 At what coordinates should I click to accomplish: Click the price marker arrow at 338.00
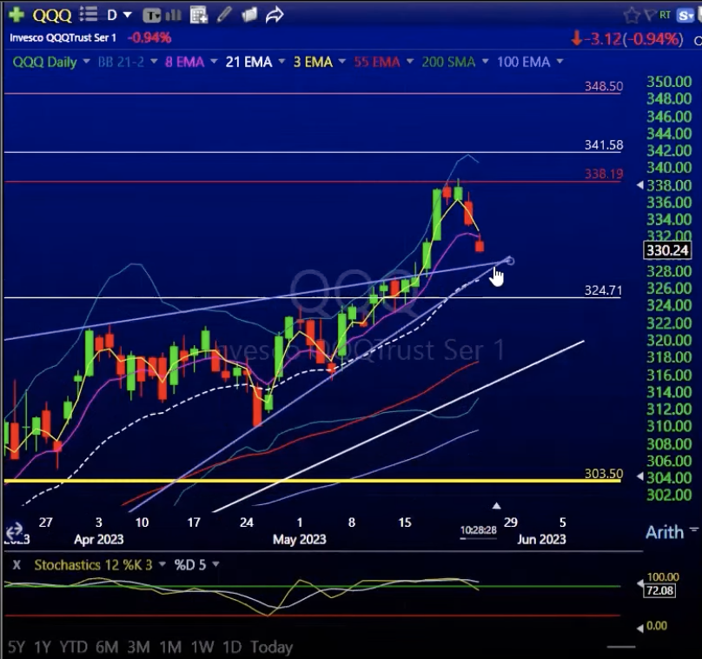click(640, 184)
